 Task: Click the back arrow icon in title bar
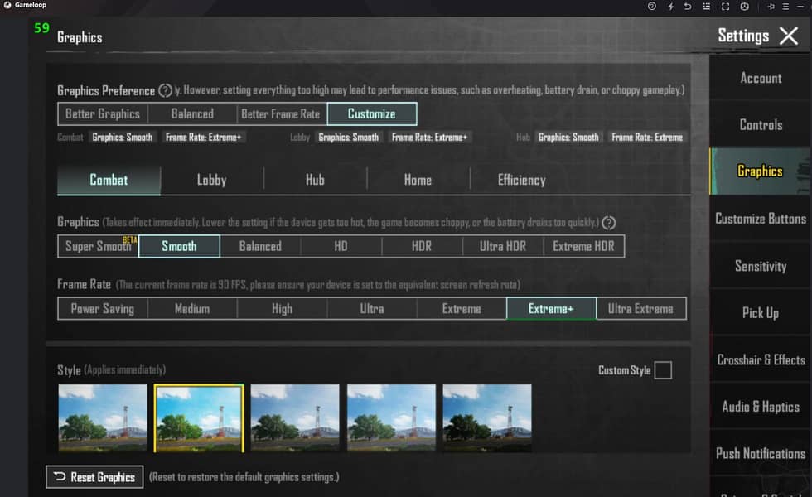687,6
